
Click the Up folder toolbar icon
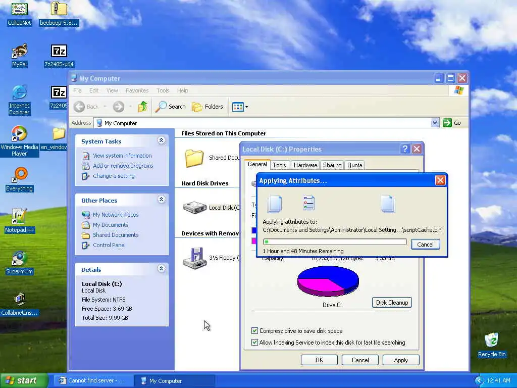(143, 107)
